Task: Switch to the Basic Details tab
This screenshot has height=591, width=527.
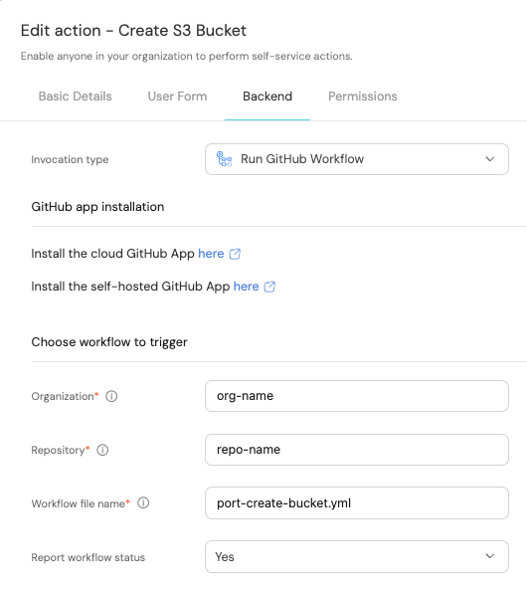Action: [75, 97]
